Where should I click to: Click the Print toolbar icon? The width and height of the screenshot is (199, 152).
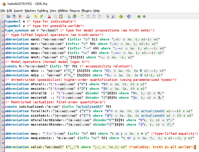click(x=28, y=16)
